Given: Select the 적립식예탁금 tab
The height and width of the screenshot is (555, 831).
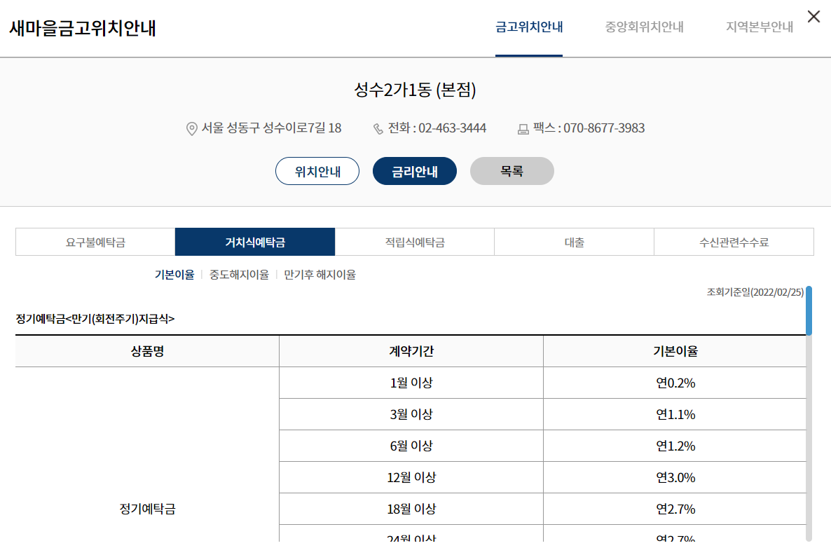Looking at the screenshot, I should [x=414, y=242].
